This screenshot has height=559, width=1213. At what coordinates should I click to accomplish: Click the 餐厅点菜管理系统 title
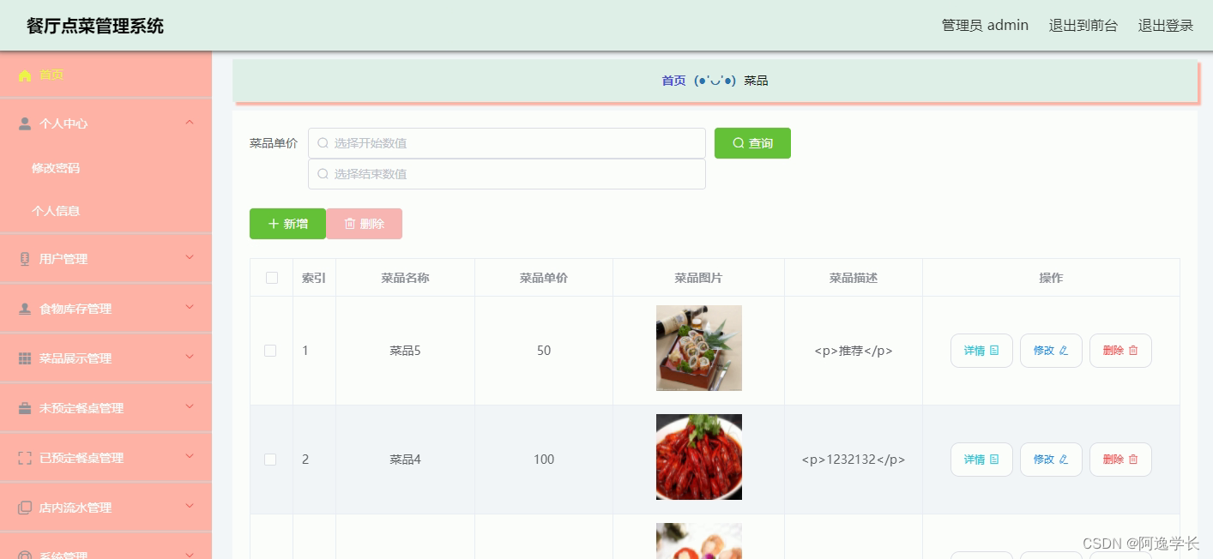tap(95, 26)
